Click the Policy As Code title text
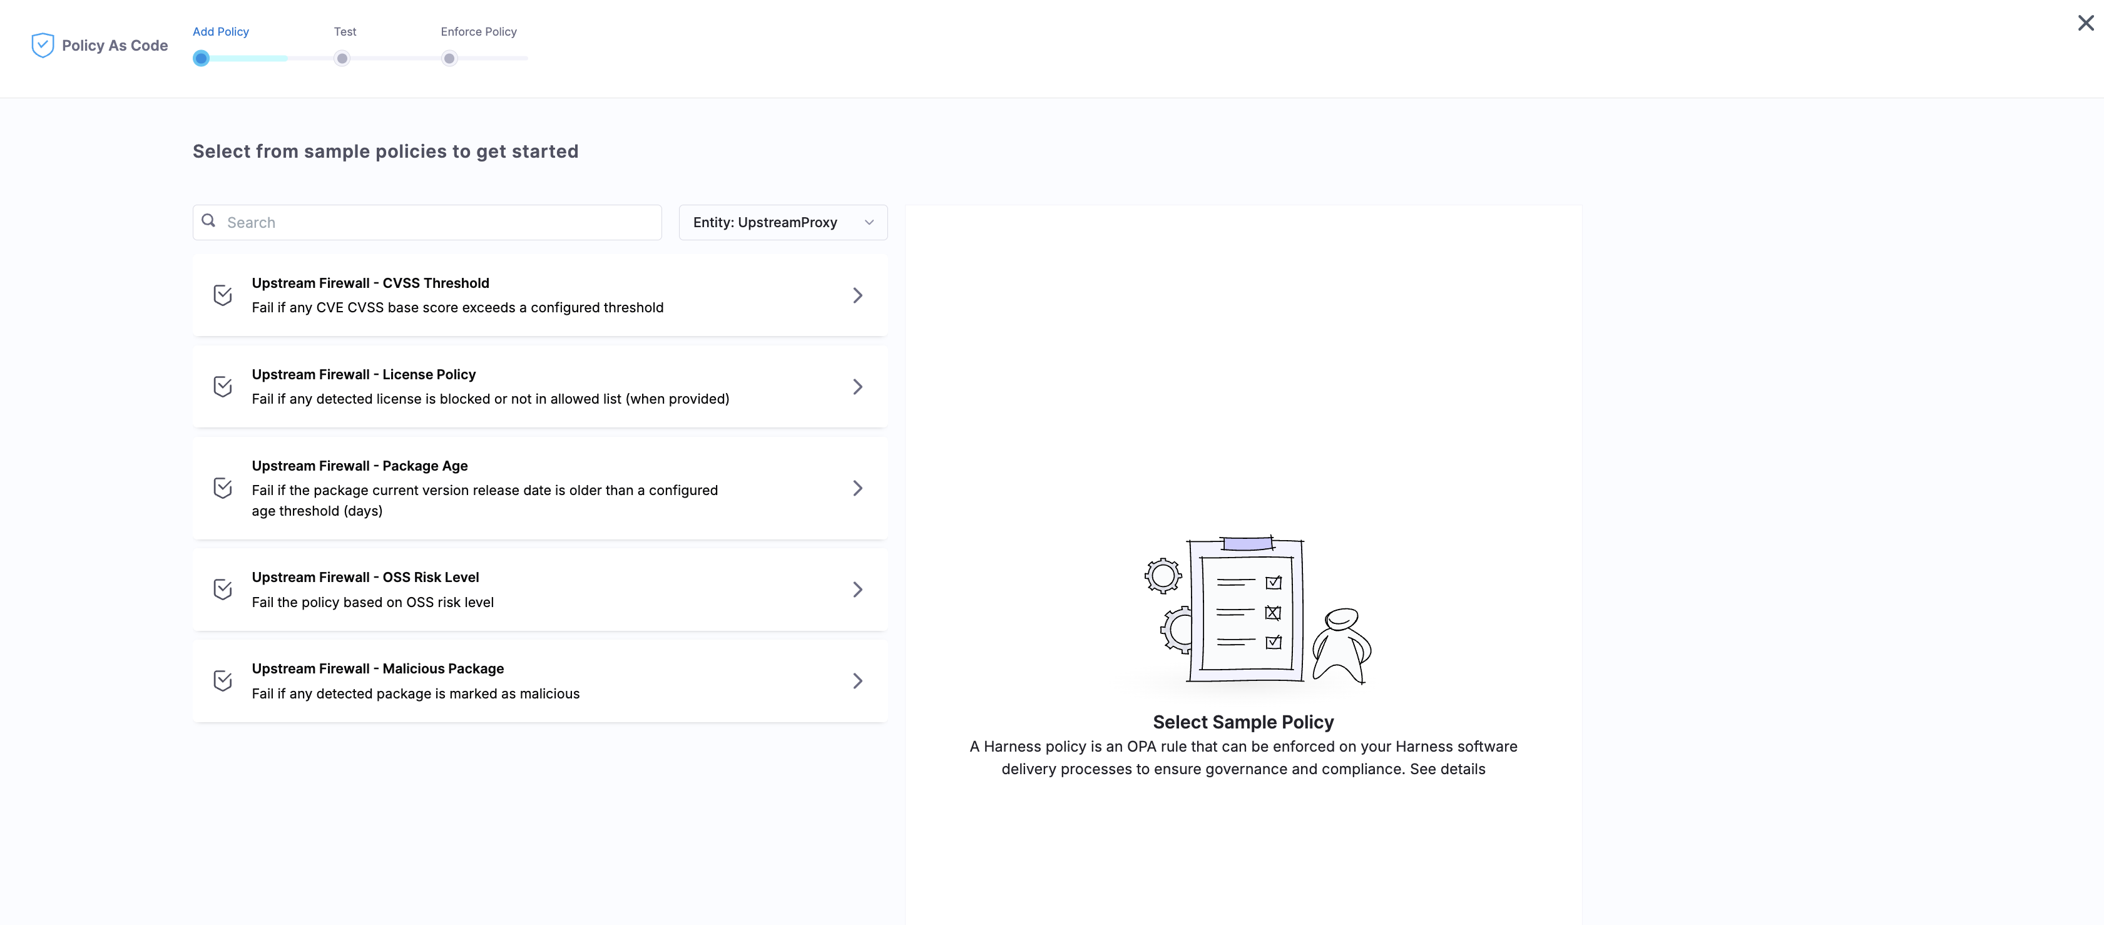Screen dimensions: 2104x925 [115, 46]
